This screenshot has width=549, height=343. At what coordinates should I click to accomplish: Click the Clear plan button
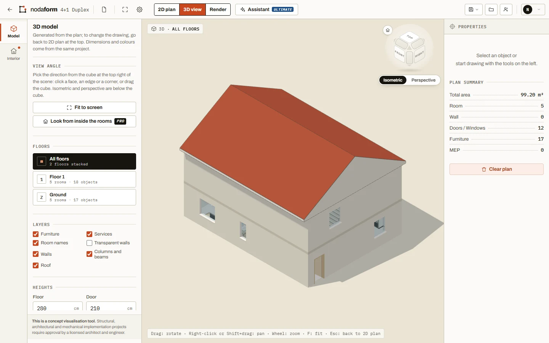pyautogui.click(x=496, y=169)
